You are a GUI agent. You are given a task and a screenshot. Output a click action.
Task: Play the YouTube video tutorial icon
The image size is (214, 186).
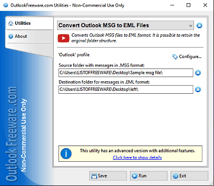point(63,38)
